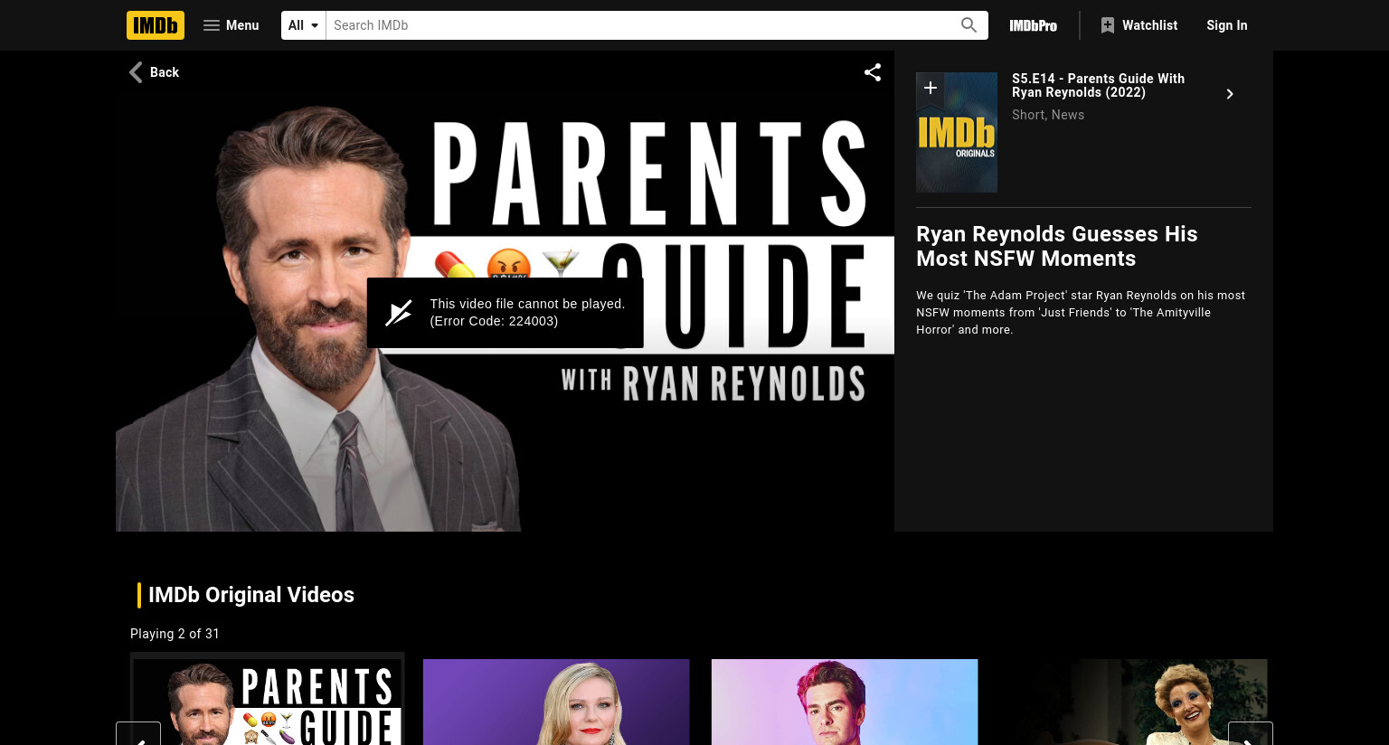Expand the All search category dropdown

[x=304, y=25]
